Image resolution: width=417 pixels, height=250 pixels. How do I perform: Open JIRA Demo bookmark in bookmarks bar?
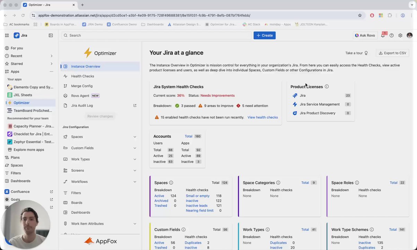pyautogui.click(x=92, y=24)
